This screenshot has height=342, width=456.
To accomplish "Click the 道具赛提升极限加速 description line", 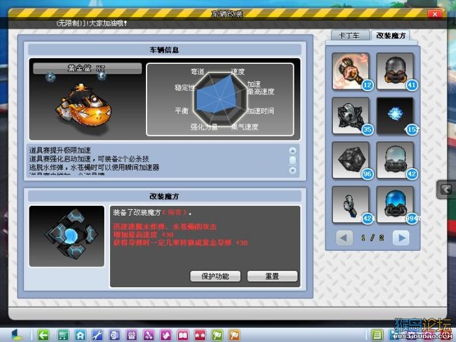I will 60,150.
